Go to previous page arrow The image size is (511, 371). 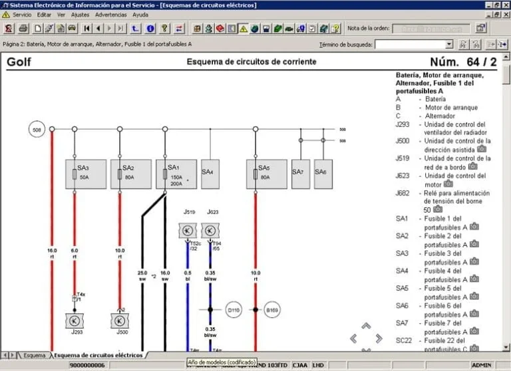98,29
